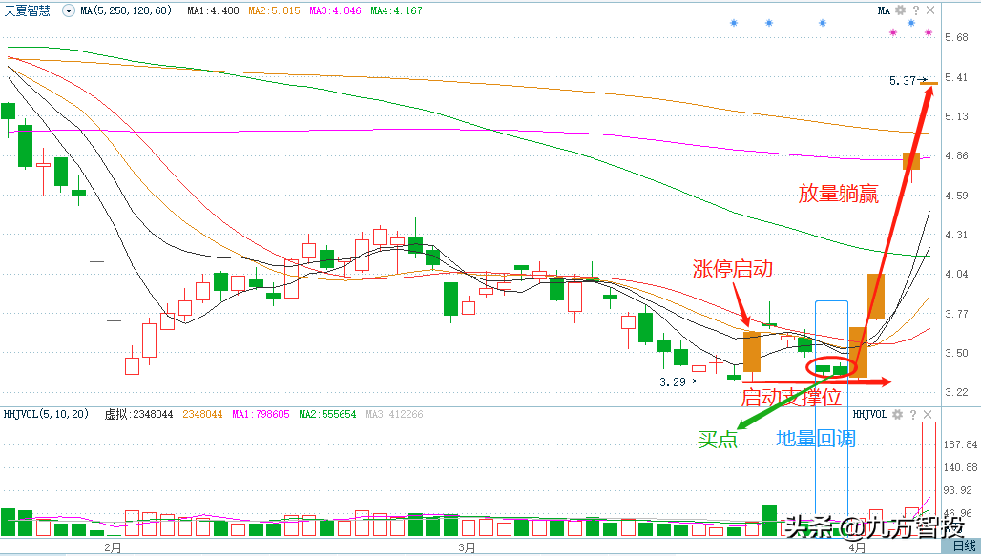Screen dimensions: 981x556
Task: Click the 5.37 high price label
Action: pos(902,81)
